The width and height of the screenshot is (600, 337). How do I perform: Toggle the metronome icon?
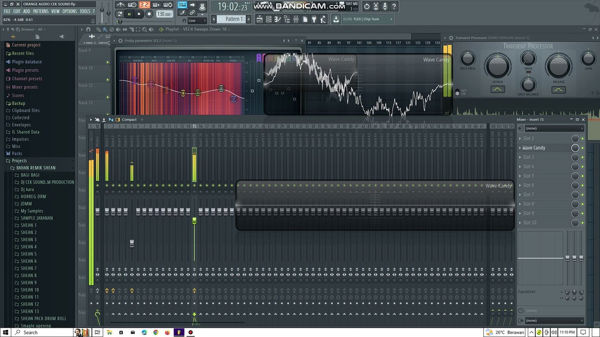point(120,5)
